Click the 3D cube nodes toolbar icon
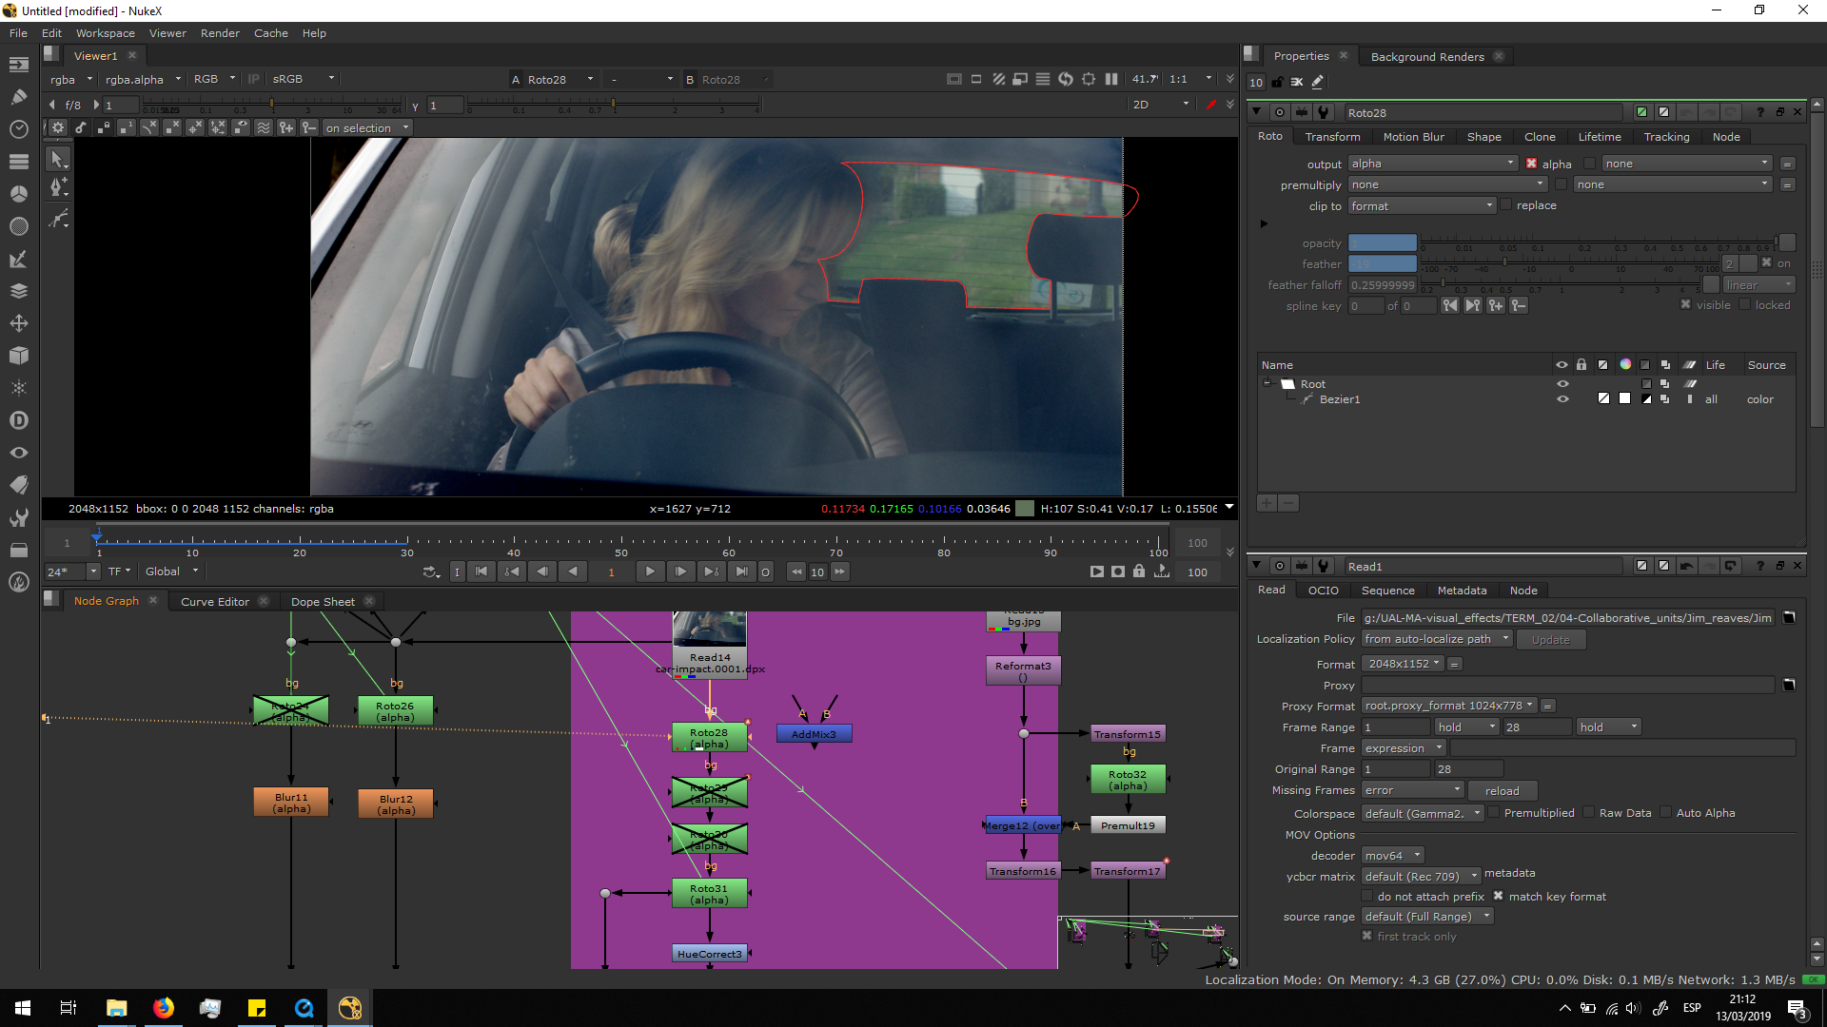Image resolution: width=1827 pixels, height=1027 pixels. 19,356
